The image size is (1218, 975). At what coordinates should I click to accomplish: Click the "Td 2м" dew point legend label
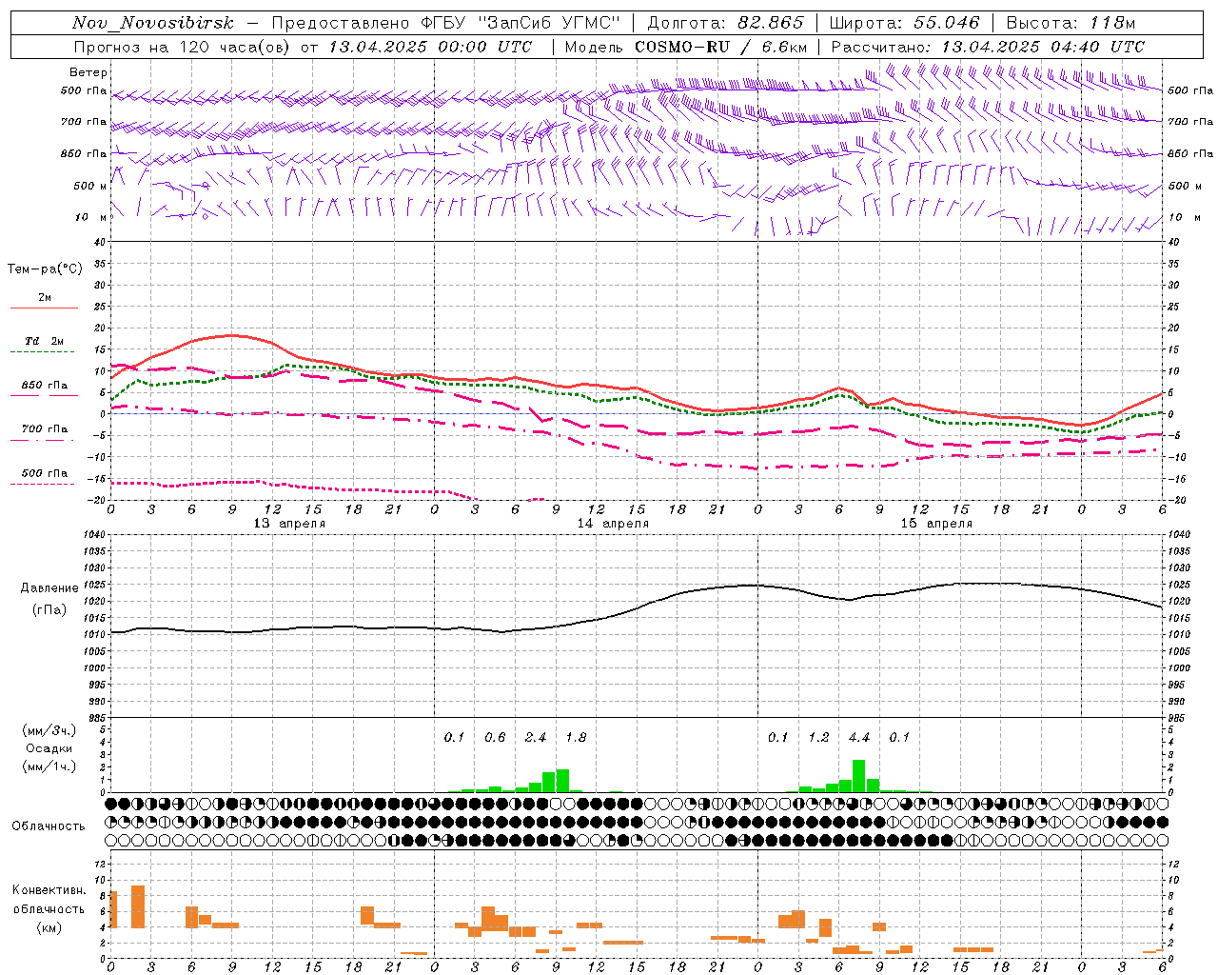pyautogui.click(x=44, y=341)
